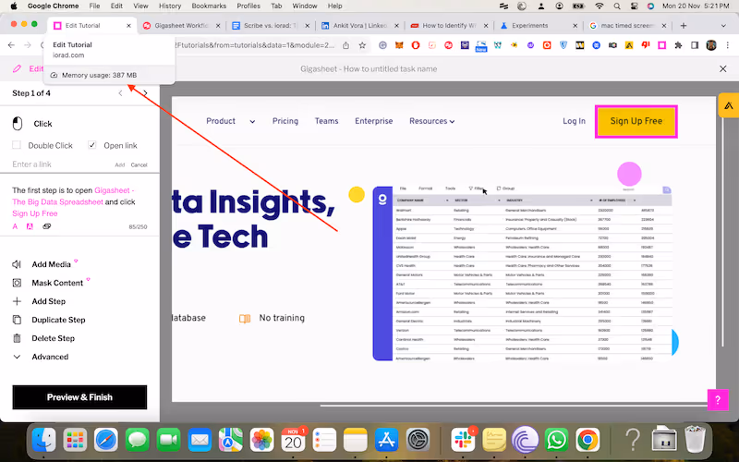Open the tab search chevron in Chrome
739x462 pixels.
(x=723, y=26)
